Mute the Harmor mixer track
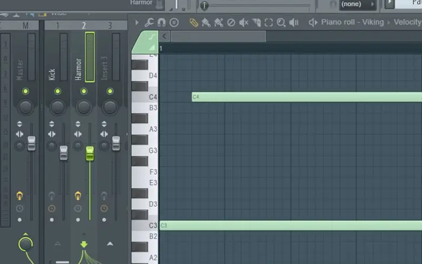Image resolution: width=422 pixels, height=264 pixels. coord(84,91)
